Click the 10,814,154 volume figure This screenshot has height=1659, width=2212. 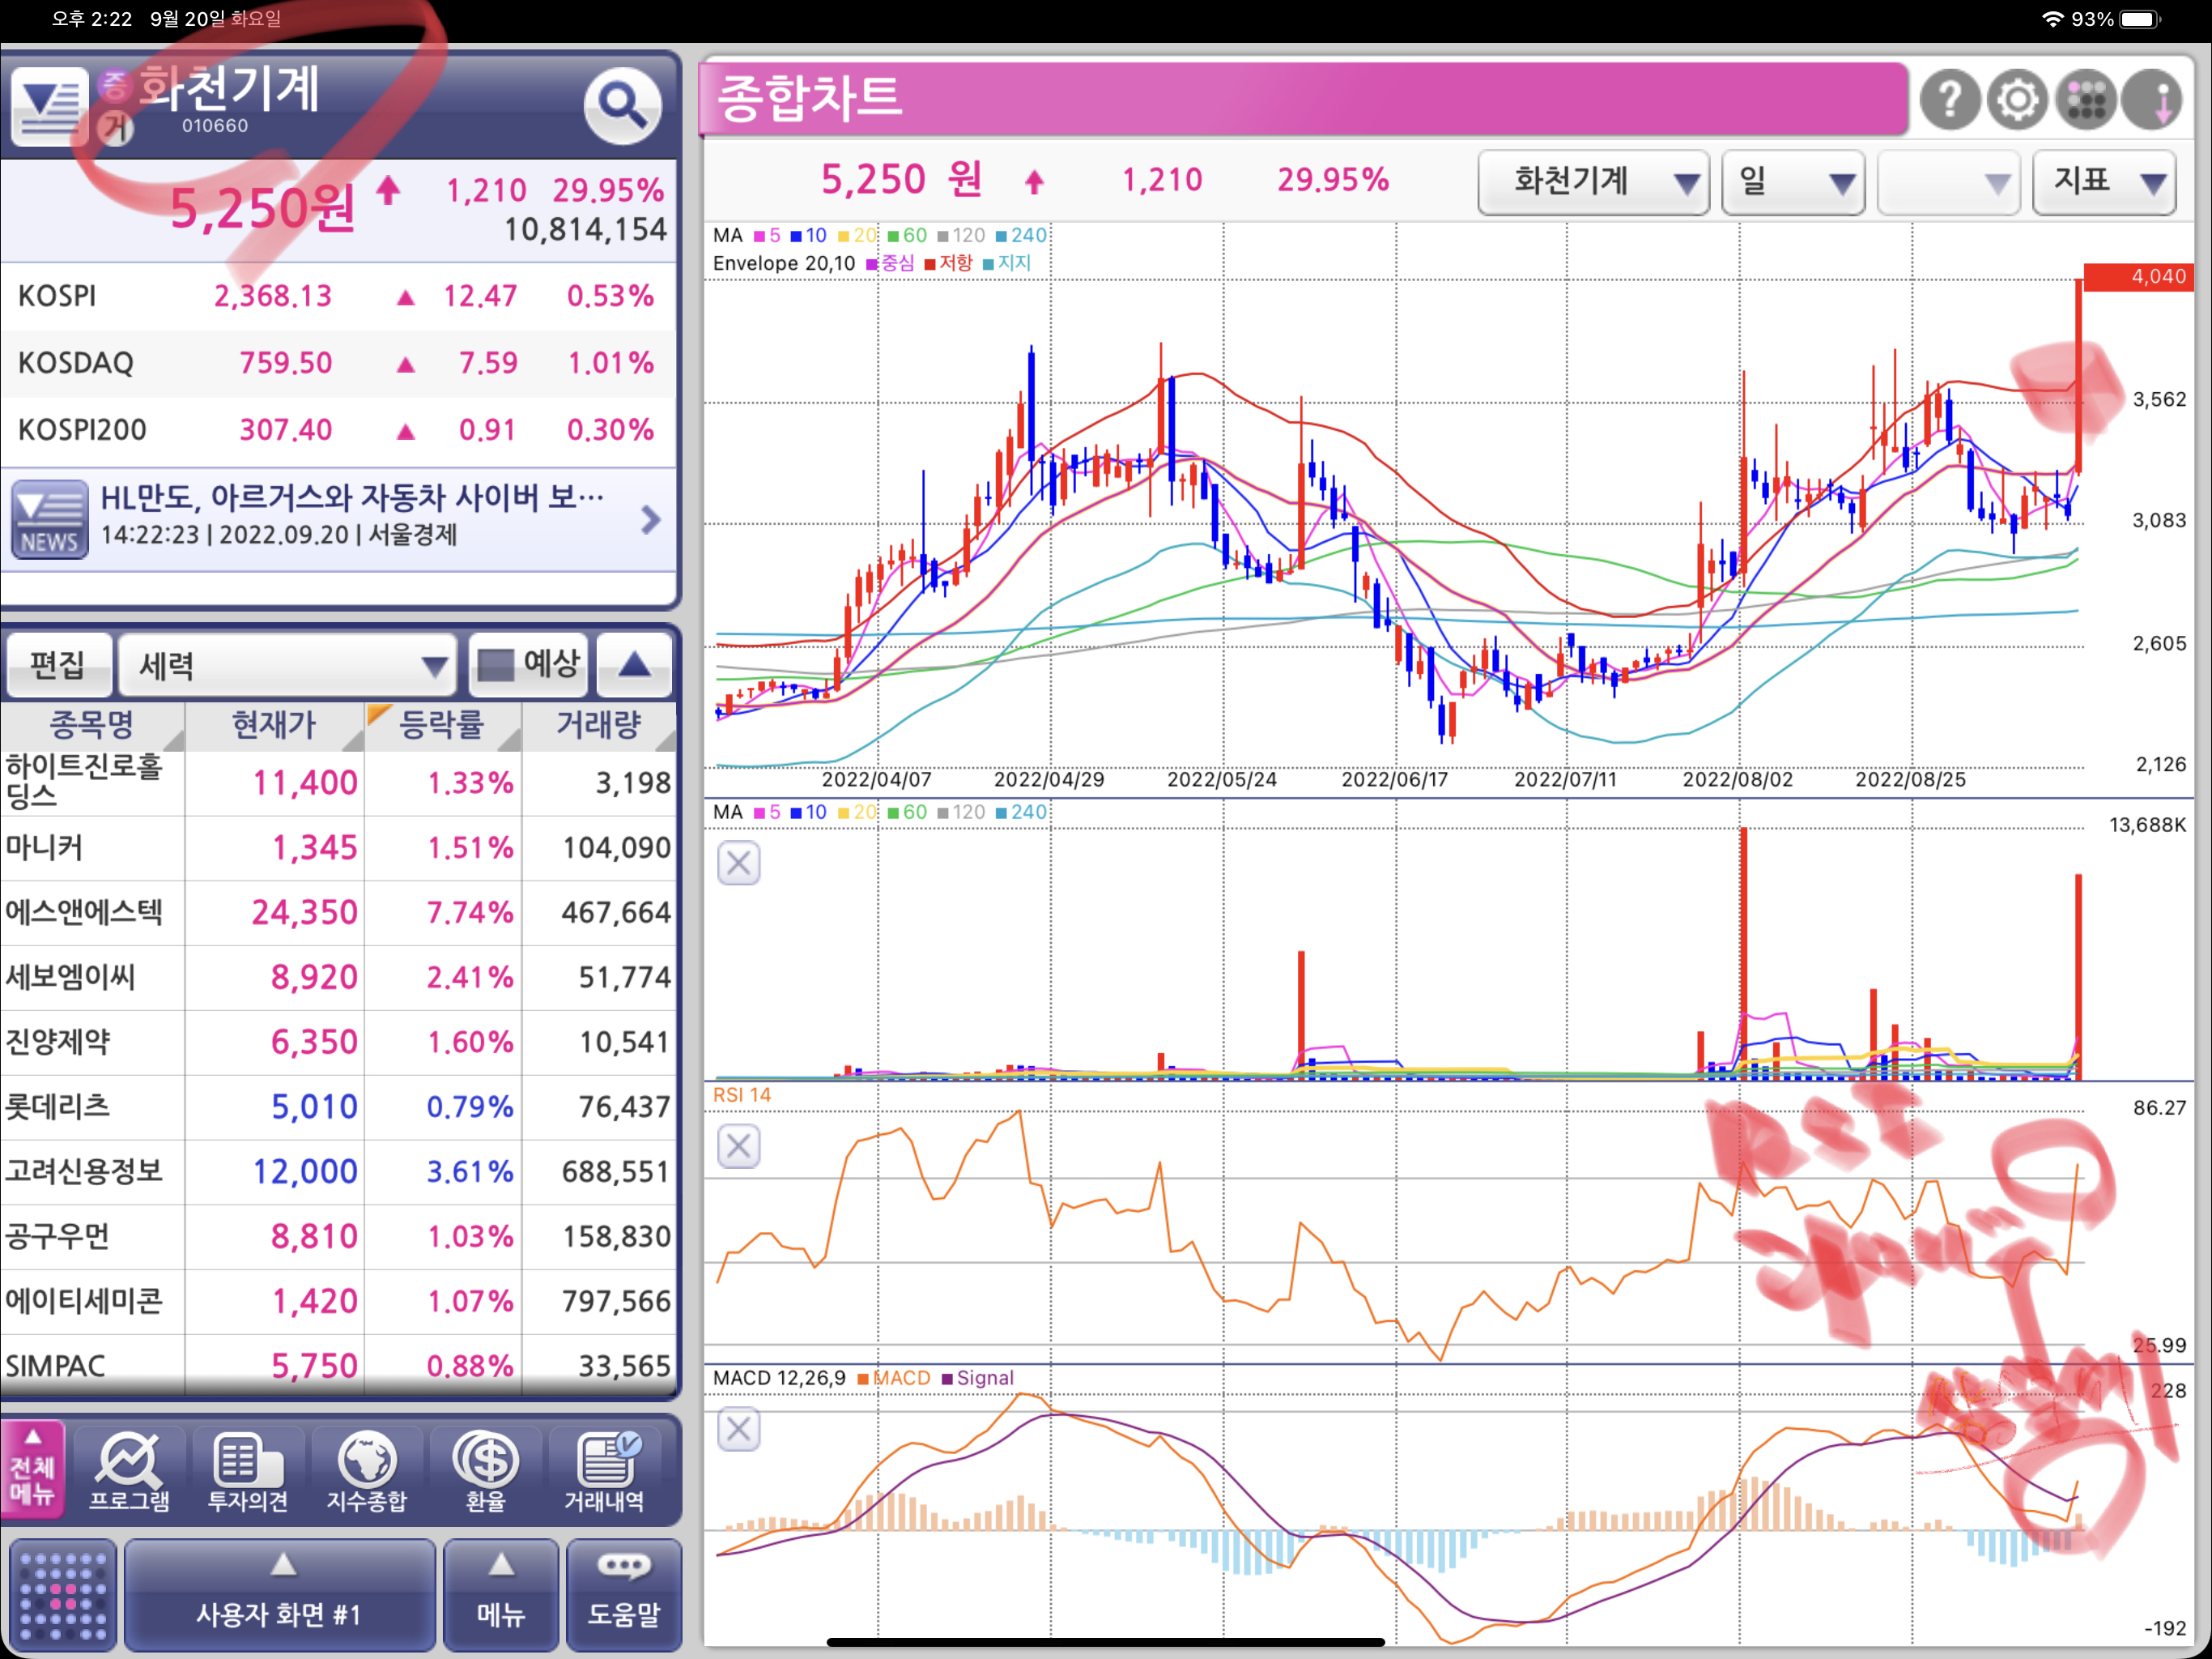click(x=585, y=230)
